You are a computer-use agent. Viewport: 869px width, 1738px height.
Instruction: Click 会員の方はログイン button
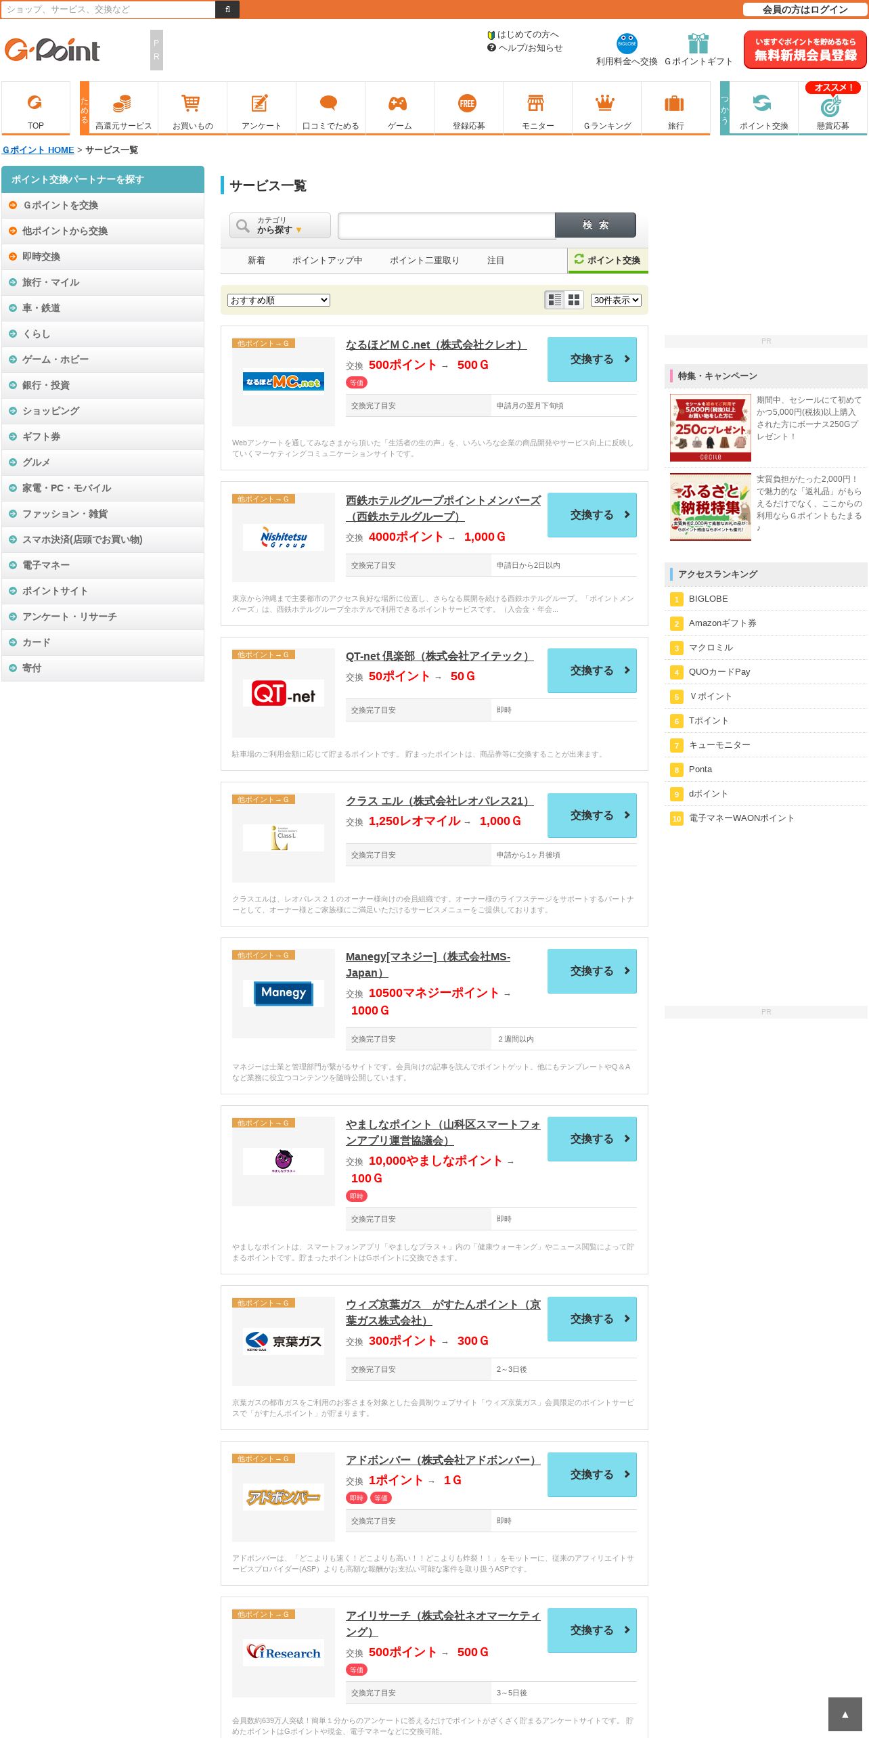[805, 9]
